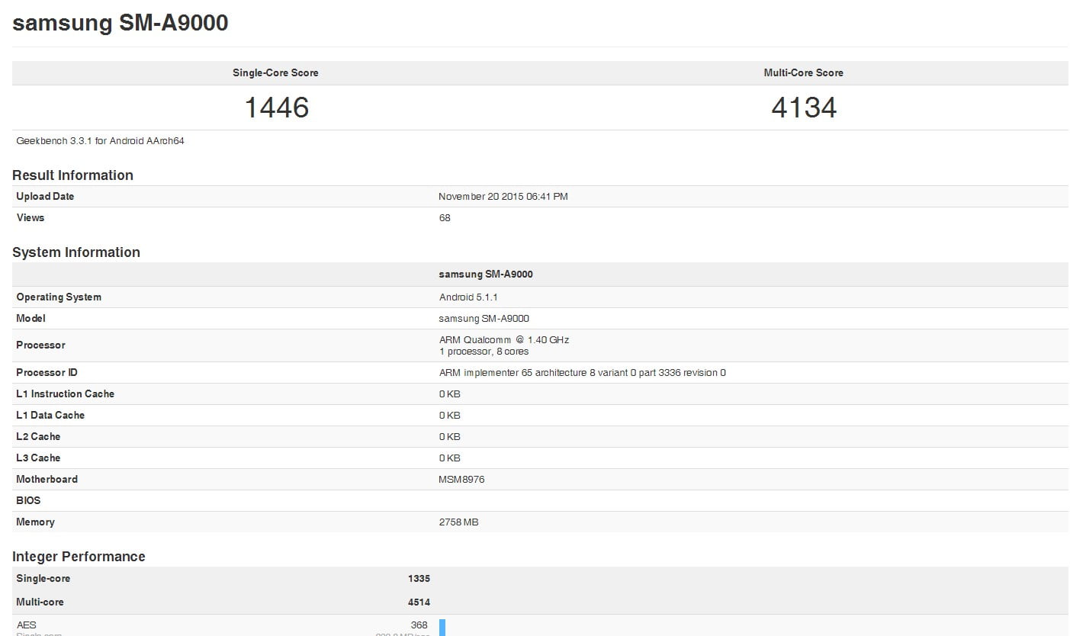Select the Model row label
This screenshot has width=1070, height=636.
point(31,319)
